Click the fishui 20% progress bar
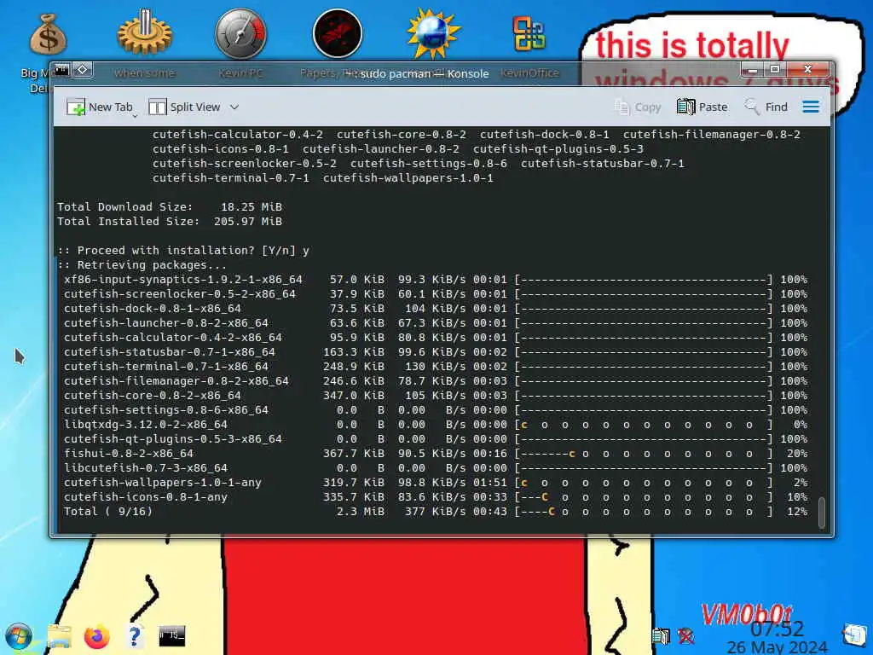 click(x=644, y=454)
